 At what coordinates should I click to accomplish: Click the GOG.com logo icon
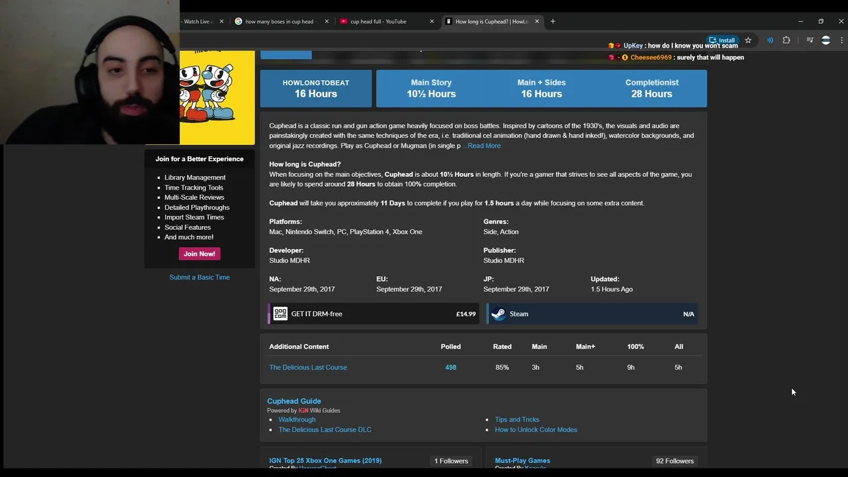[280, 314]
